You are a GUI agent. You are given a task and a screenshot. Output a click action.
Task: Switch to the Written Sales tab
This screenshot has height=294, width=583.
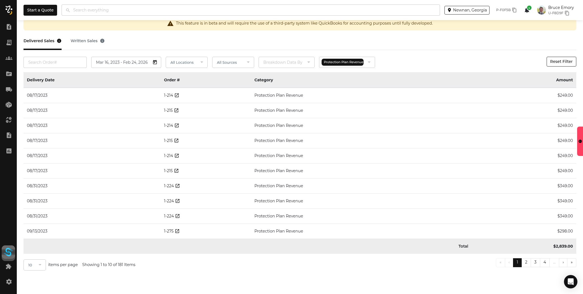84,41
